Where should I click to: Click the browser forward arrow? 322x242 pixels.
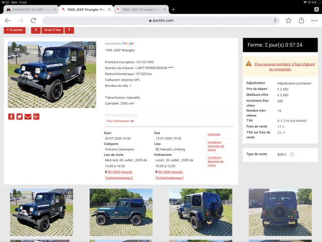[20, 20]
